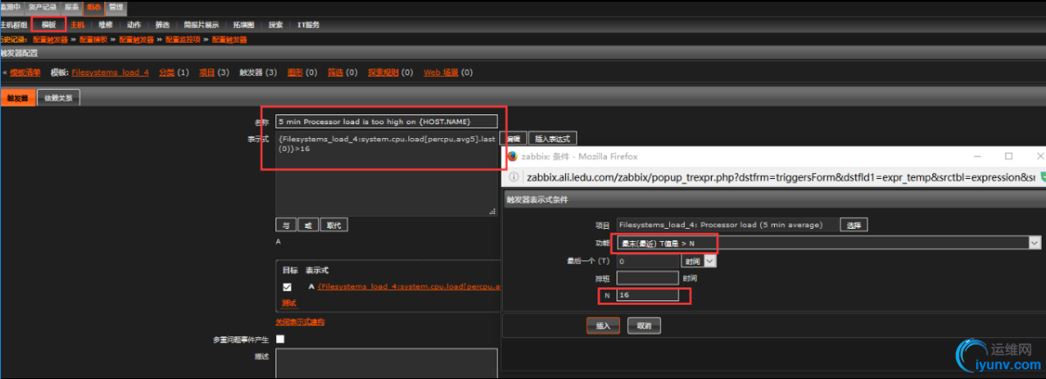1046x379 pixels.
Task: Open the 探索 submenu item
Action: tap(275, 24)
